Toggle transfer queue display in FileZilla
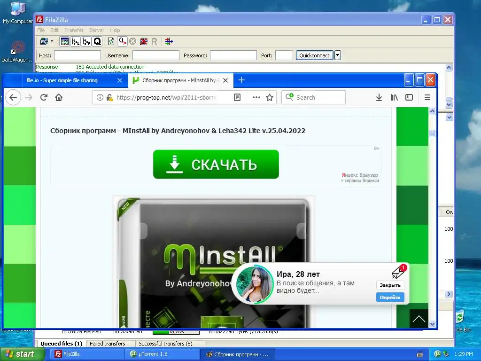481x361 pixels. (97, 41)
